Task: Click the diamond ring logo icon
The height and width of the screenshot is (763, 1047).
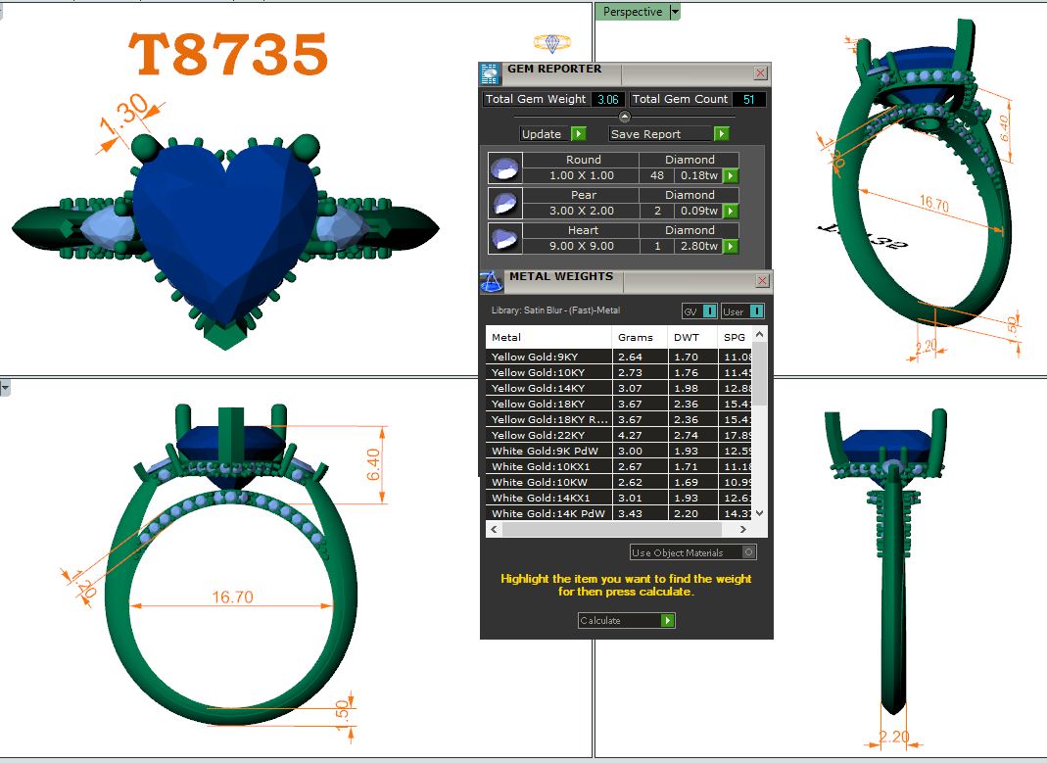Action: [552, 42]
